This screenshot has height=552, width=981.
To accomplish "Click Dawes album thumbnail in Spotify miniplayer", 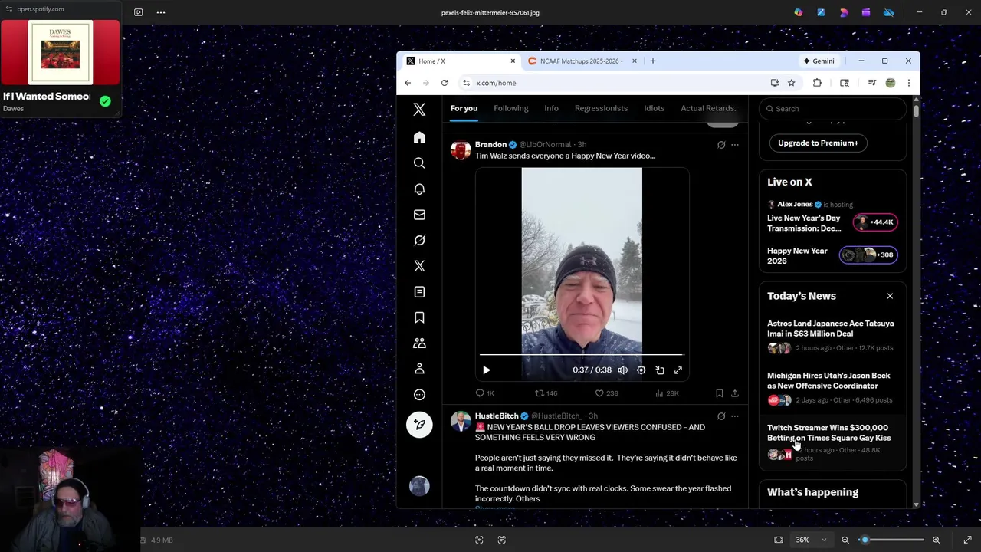I will tap(60, 52).
